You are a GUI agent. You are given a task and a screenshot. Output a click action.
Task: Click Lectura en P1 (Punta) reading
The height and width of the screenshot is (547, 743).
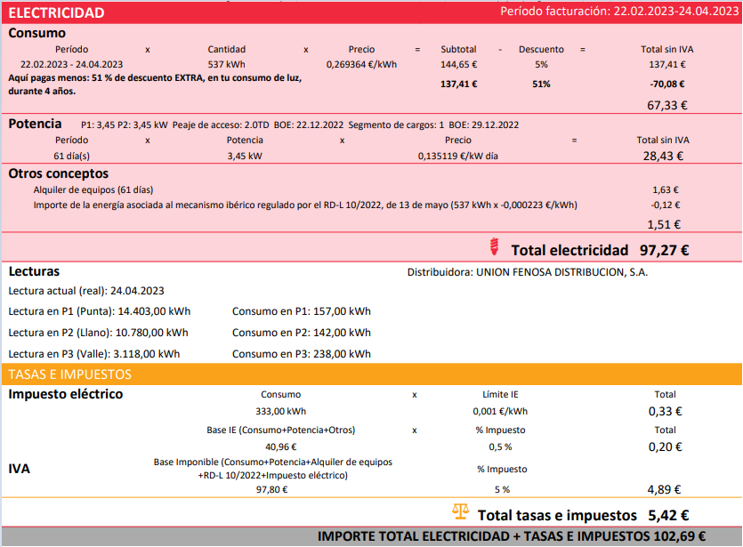click(x=100, y=311)
